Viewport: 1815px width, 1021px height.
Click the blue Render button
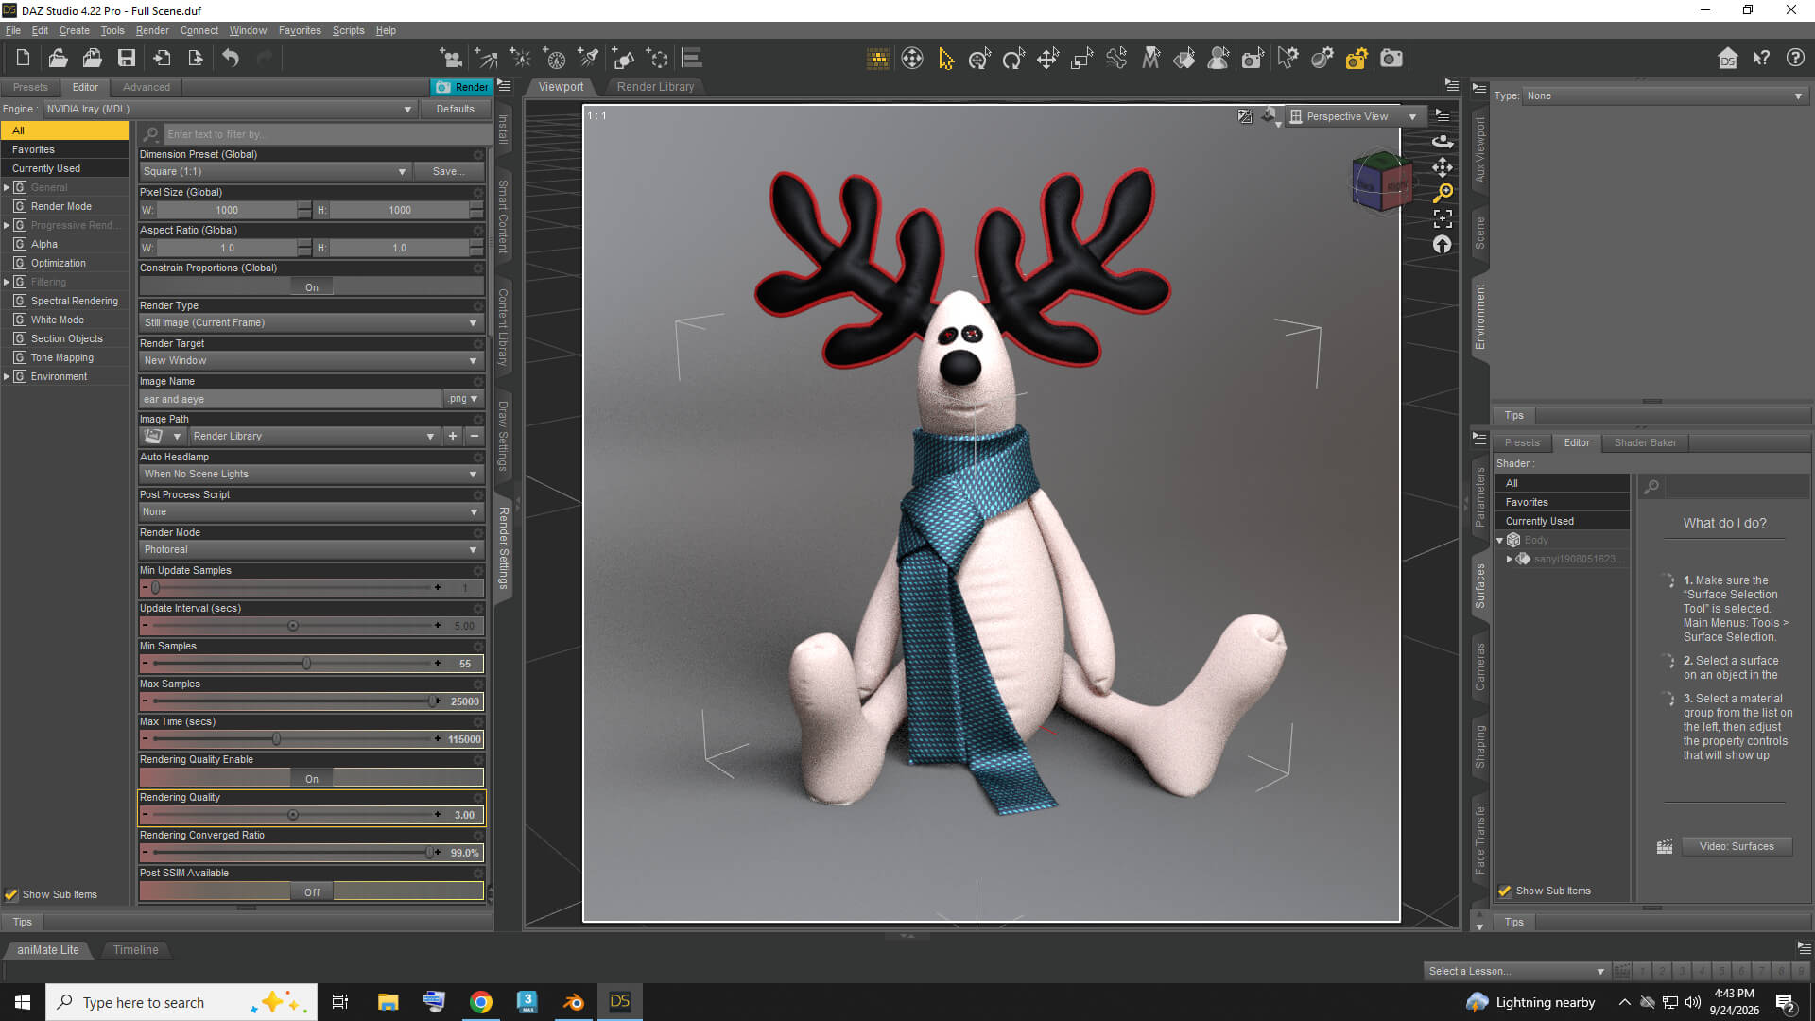point(461,87)
